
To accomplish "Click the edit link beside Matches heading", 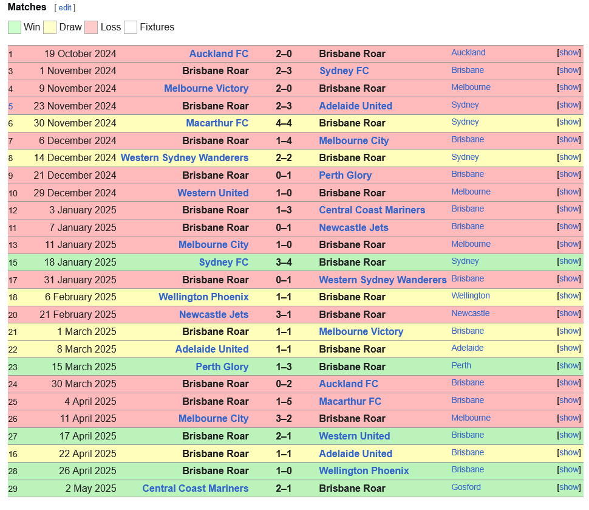I will point(64,7).
